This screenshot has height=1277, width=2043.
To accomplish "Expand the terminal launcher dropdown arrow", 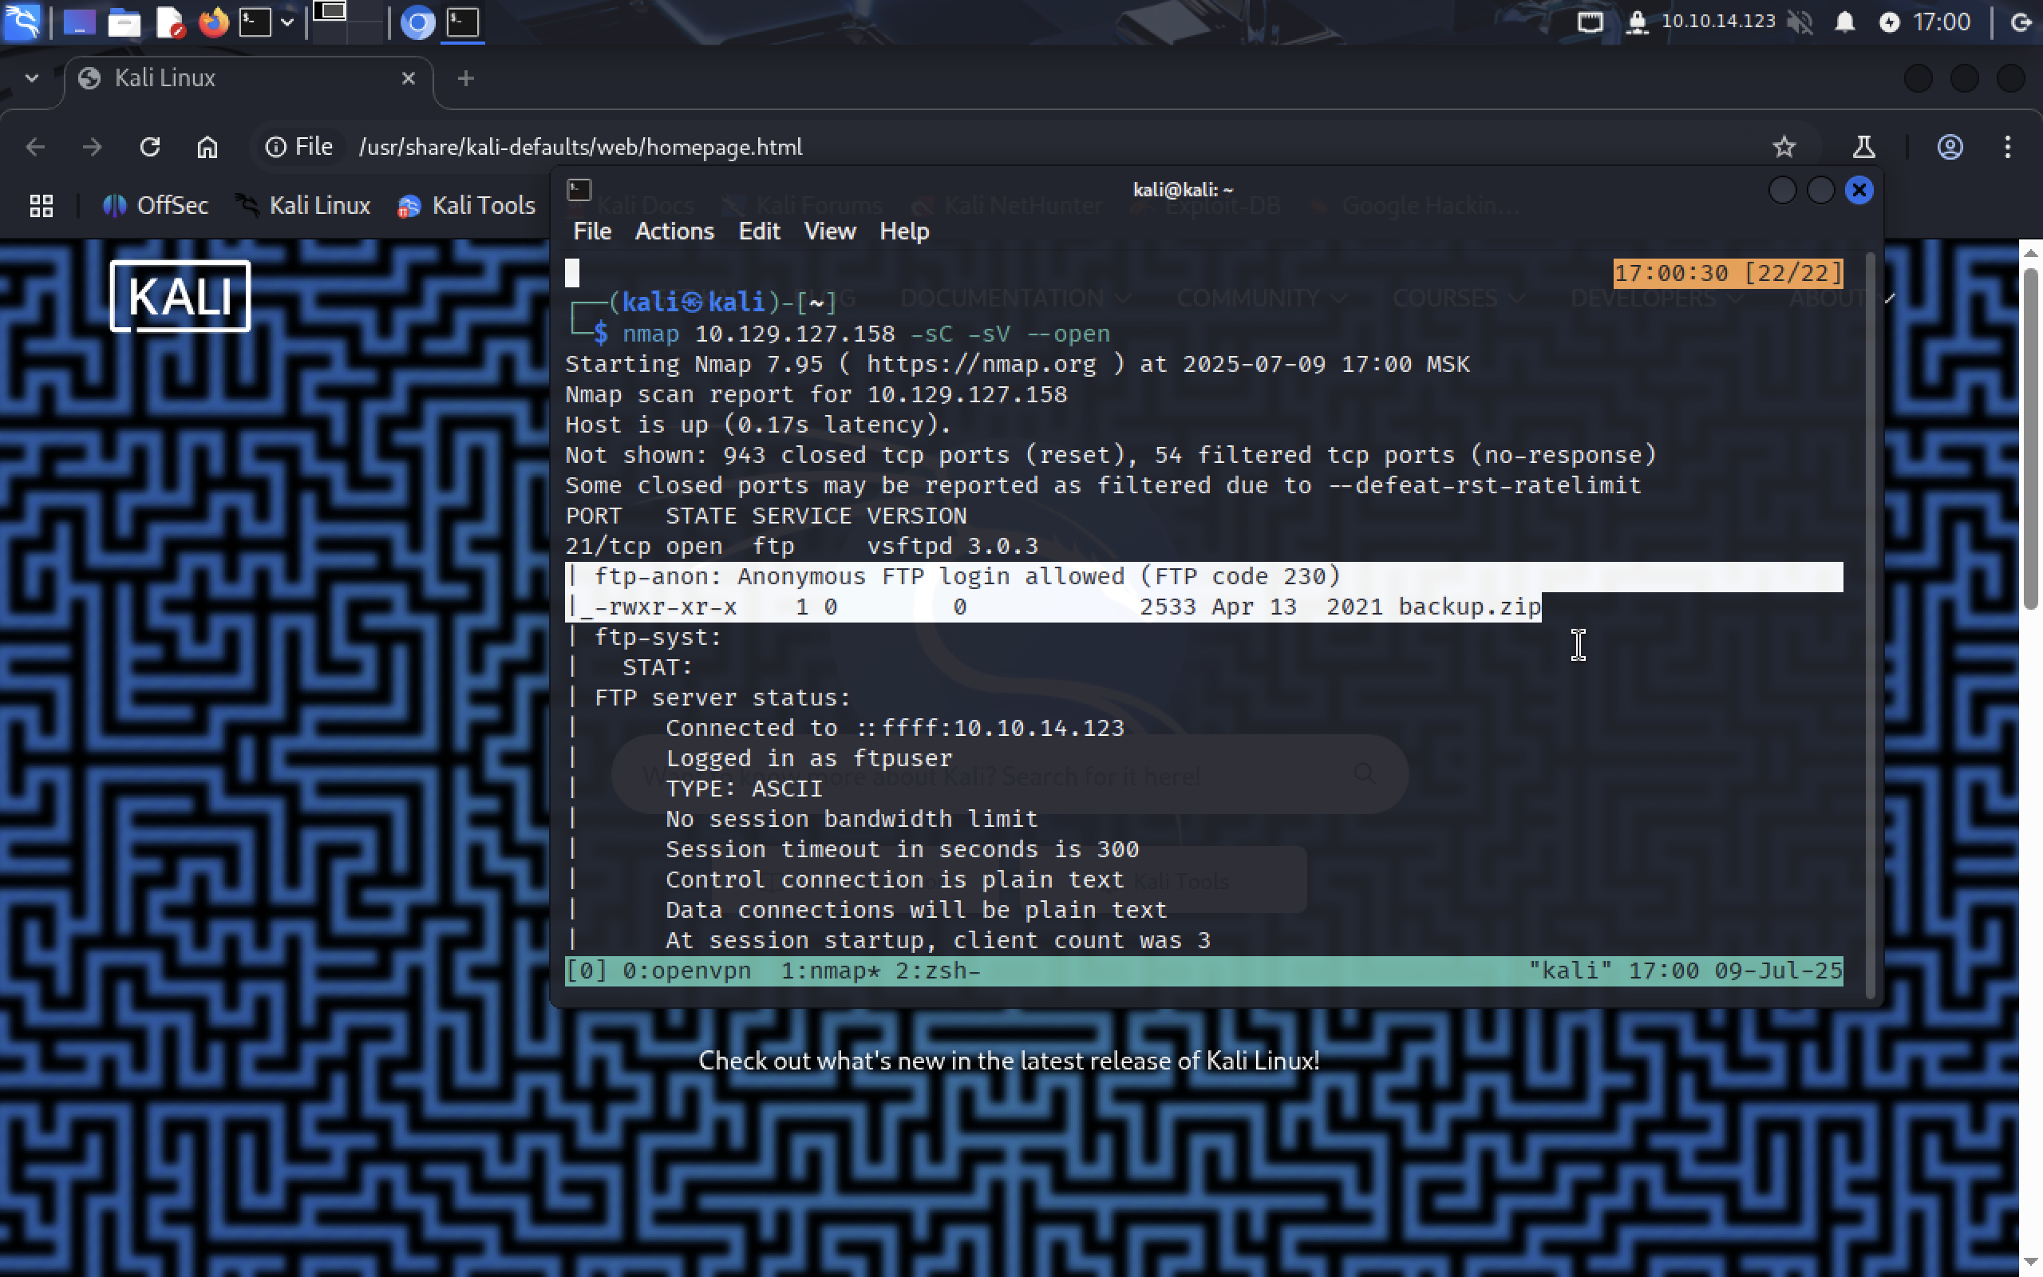I will point(287,22).
